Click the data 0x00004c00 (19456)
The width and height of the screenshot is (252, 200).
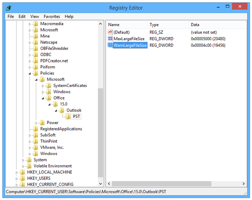[x=208, y=45]
